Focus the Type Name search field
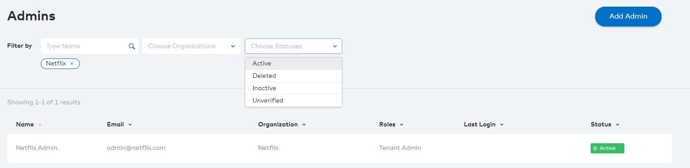The image size is (690, 168). tap(89, 46)
